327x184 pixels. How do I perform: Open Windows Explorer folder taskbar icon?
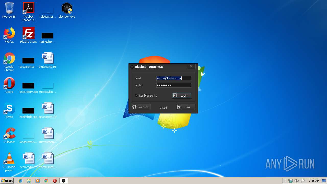coord(29,181)
